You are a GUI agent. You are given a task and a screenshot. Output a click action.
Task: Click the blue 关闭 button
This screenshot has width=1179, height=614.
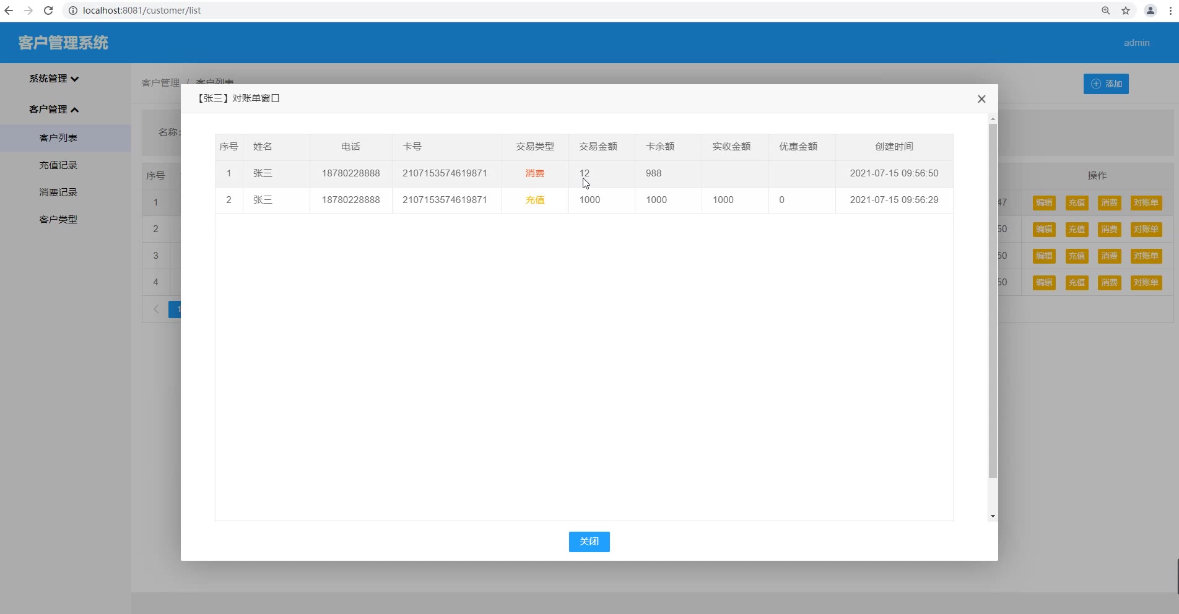click(x=589, y=542)
